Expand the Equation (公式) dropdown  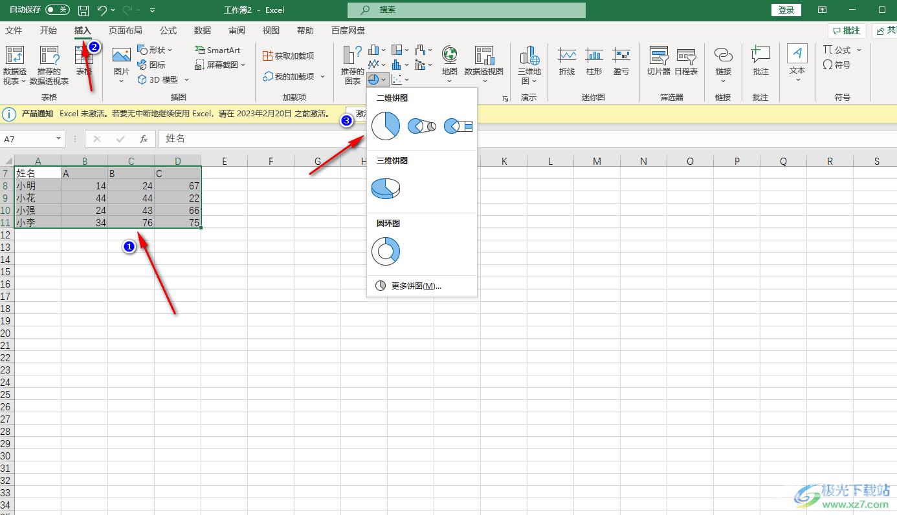859,50
